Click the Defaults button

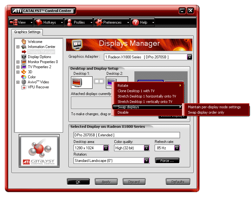coord(178,182)
